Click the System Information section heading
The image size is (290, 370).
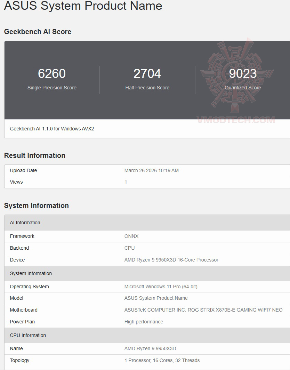point(37,206)
